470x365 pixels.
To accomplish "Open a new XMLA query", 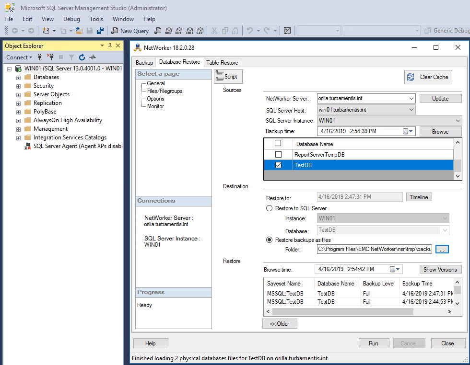I will point(189,31).
